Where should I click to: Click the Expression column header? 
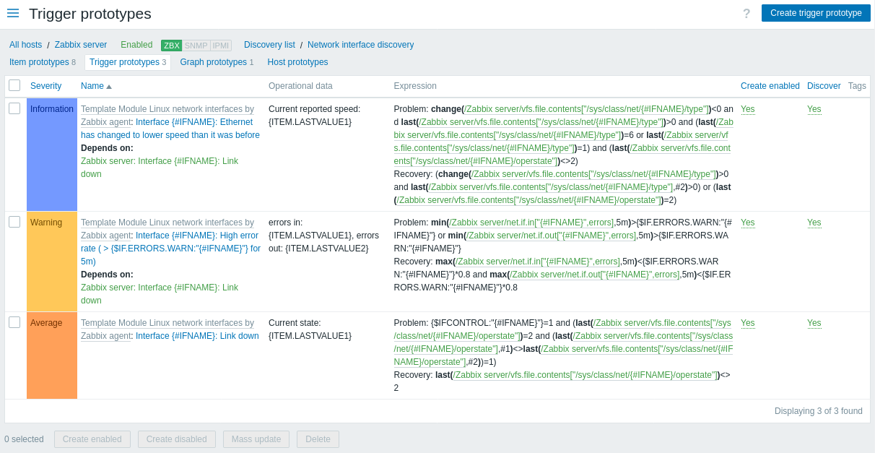click(x=415, y=86)
